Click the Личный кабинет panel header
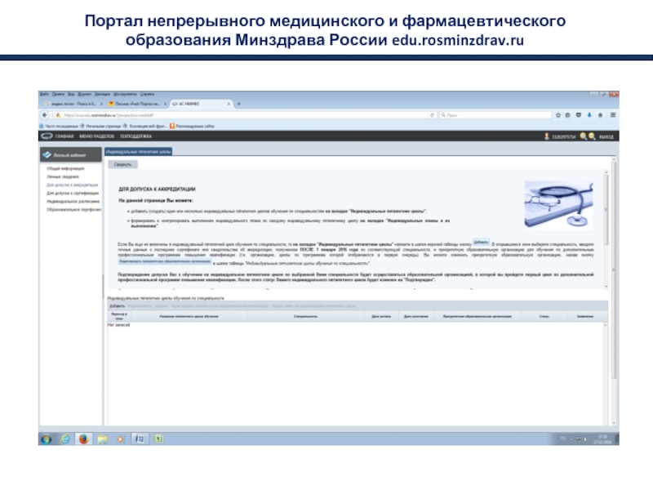 click(71, 154)
